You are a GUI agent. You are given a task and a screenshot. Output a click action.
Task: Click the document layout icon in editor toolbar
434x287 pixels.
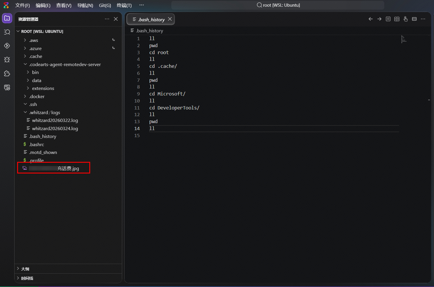388,19
